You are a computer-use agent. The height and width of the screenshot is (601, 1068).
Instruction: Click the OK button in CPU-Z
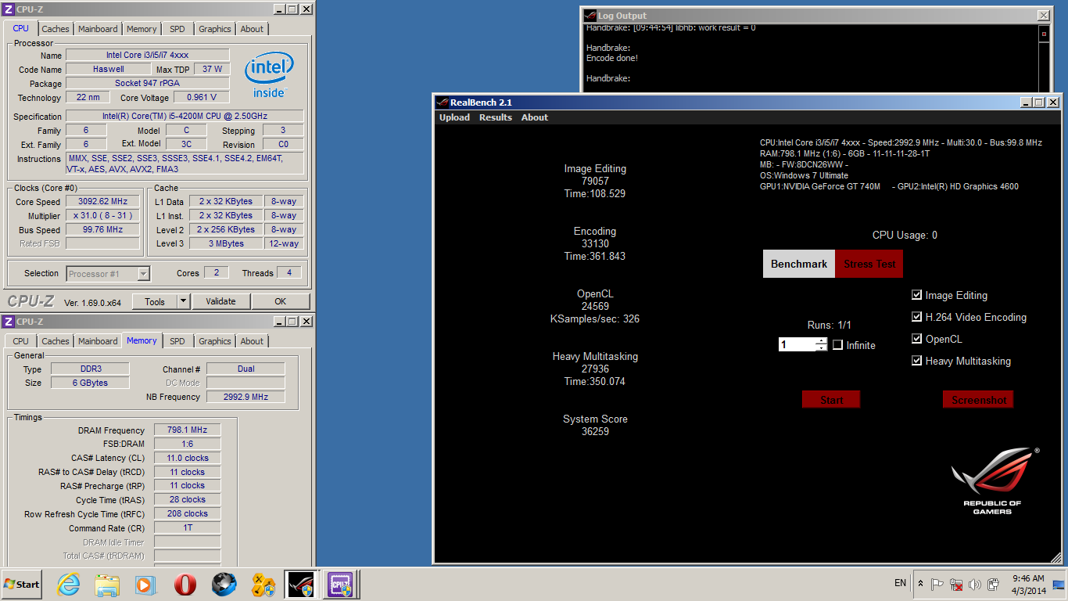(x=280, y=301)
